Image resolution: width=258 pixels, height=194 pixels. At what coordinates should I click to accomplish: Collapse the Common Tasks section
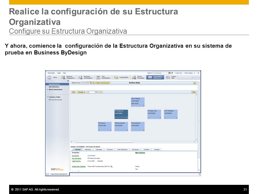[48, 97]
